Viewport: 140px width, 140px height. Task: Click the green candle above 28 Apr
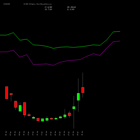click(74, 108)
